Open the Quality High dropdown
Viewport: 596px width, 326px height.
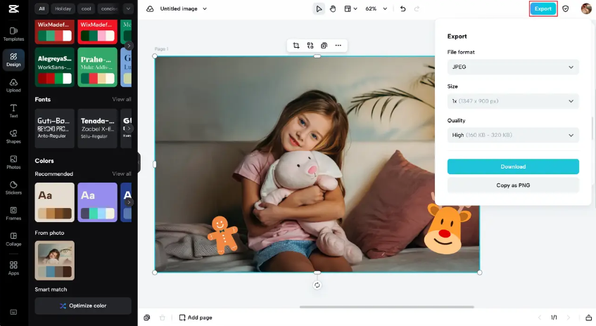click(x=513, y=135)
